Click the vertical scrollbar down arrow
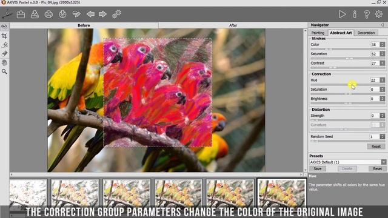This screenshot has height=218, width=388. coord(305,170)
